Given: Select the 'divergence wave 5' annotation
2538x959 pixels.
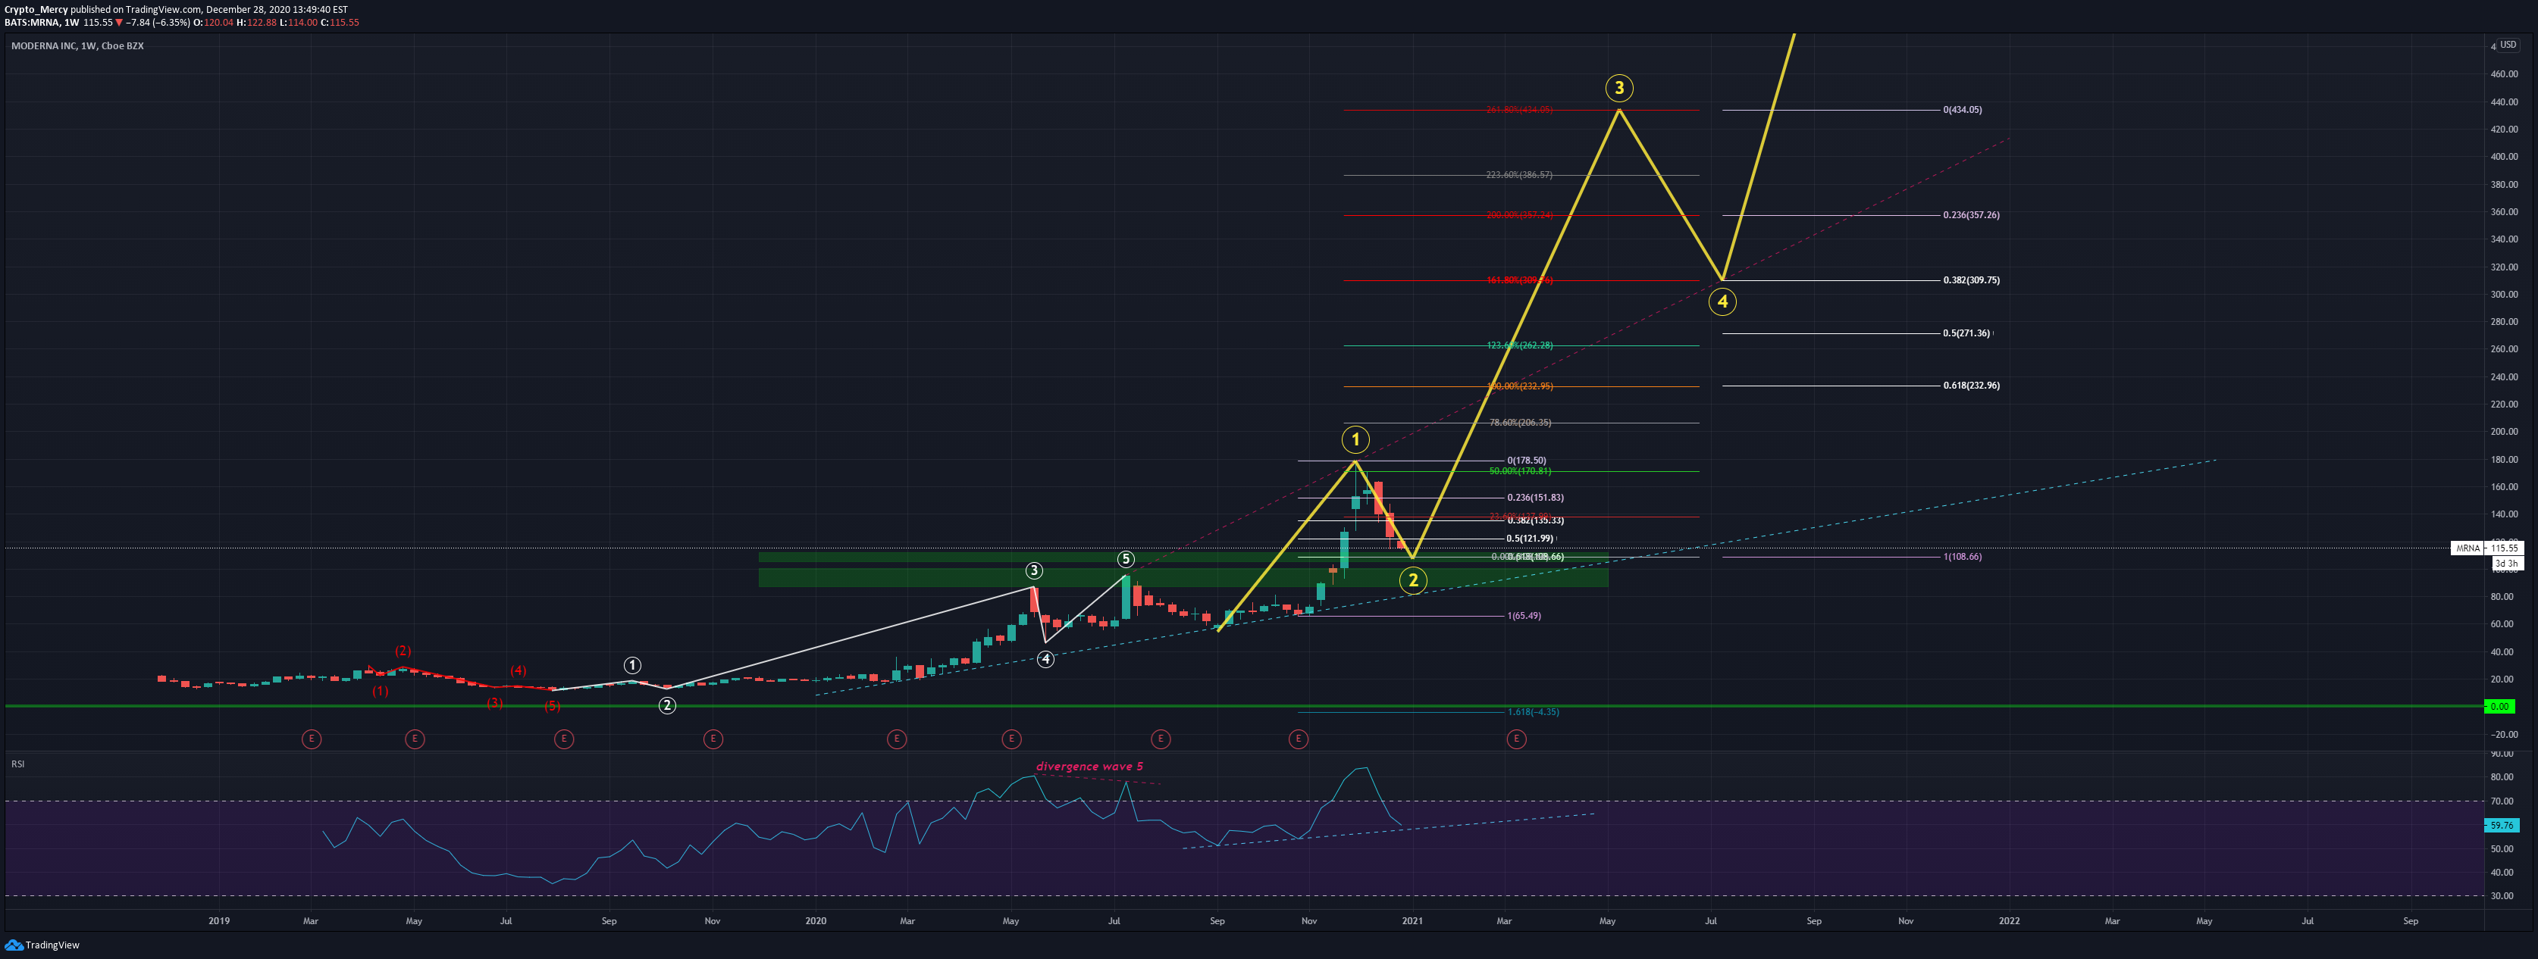Looking at the screenshot, I should click(x=1089, y=766).
